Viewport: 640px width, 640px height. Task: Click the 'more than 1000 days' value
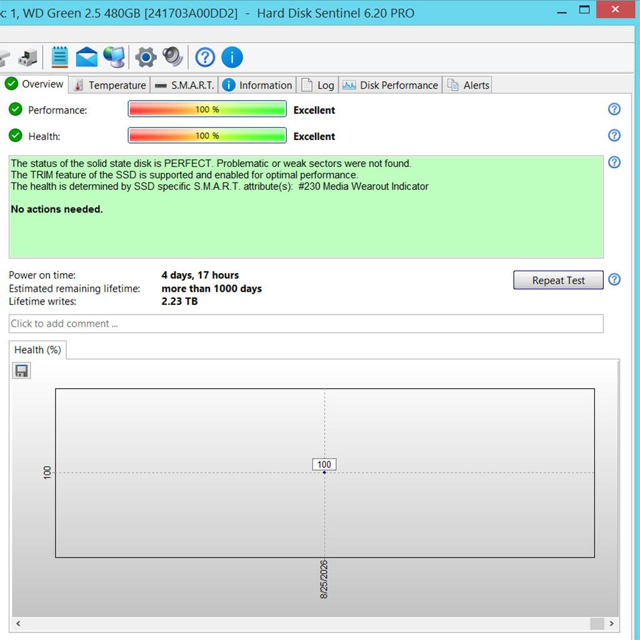pos(211,289)
